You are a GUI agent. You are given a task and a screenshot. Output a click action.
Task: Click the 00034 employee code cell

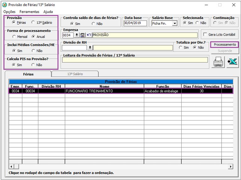[x=30, y=91]
